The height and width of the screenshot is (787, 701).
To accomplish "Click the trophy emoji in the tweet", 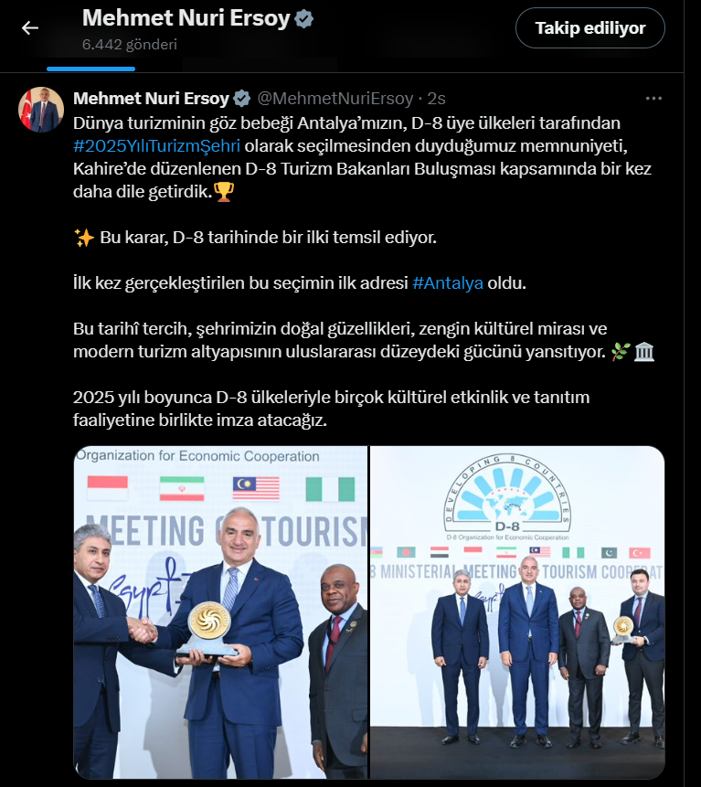I will [x=224, y=192].
